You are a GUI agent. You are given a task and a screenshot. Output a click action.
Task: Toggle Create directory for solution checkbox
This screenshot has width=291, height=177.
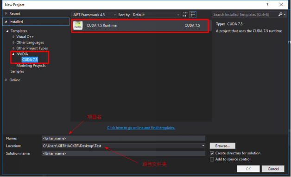[212, 153]
